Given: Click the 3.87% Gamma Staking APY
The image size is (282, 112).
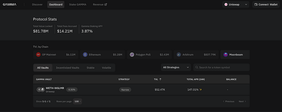Looking at the screenshot, I should pyautogui.click(x=87, y=31).
